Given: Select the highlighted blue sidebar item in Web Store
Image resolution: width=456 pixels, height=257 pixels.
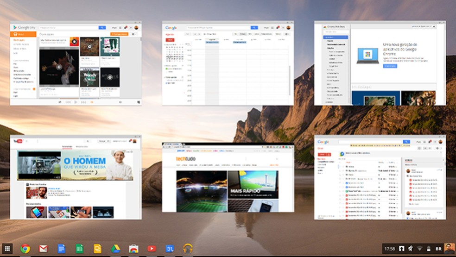Looking at the screenshot, I should coord(336,37).
